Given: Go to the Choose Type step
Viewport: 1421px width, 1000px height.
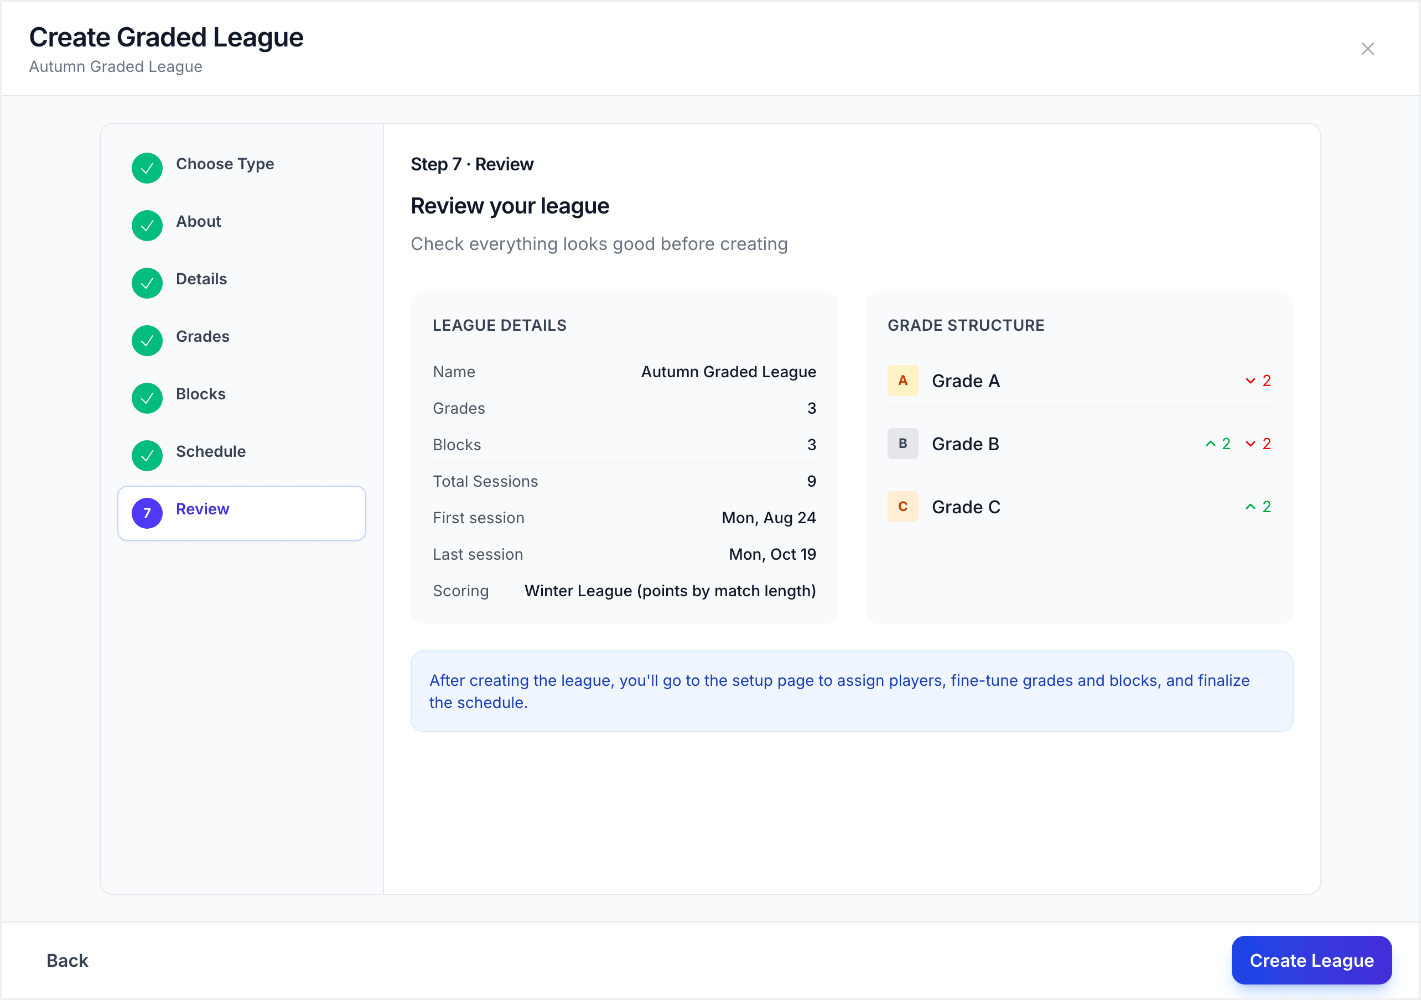Looking at the screenshot, I should point(241,168).
